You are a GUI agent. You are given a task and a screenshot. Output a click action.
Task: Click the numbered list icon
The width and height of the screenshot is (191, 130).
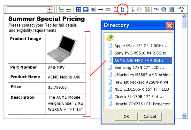coord(61,10)
